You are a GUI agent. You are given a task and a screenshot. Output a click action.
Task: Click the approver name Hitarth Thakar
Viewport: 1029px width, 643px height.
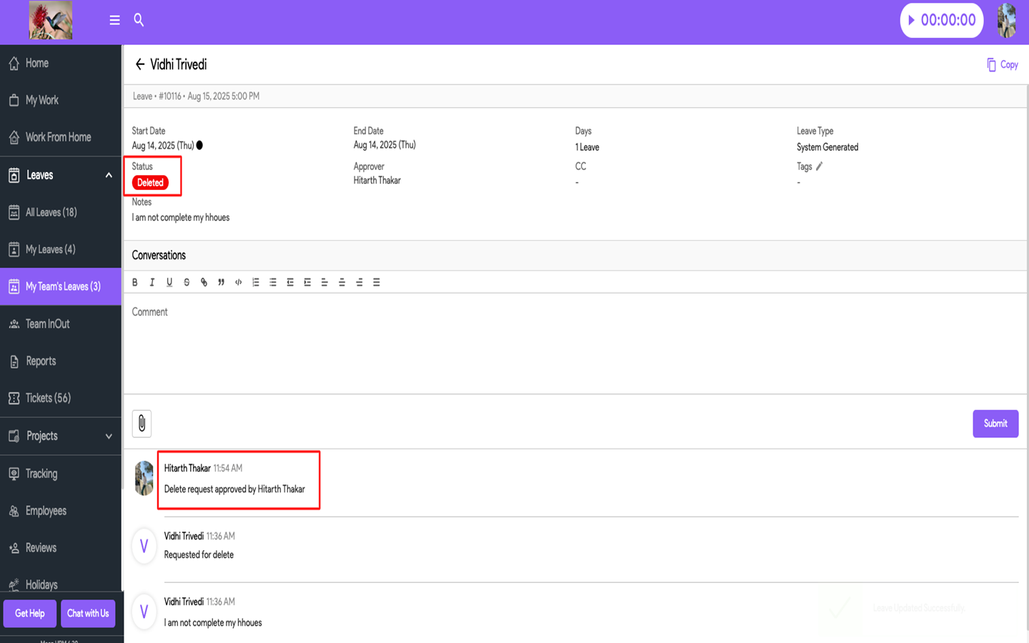(x=377, y=181)
